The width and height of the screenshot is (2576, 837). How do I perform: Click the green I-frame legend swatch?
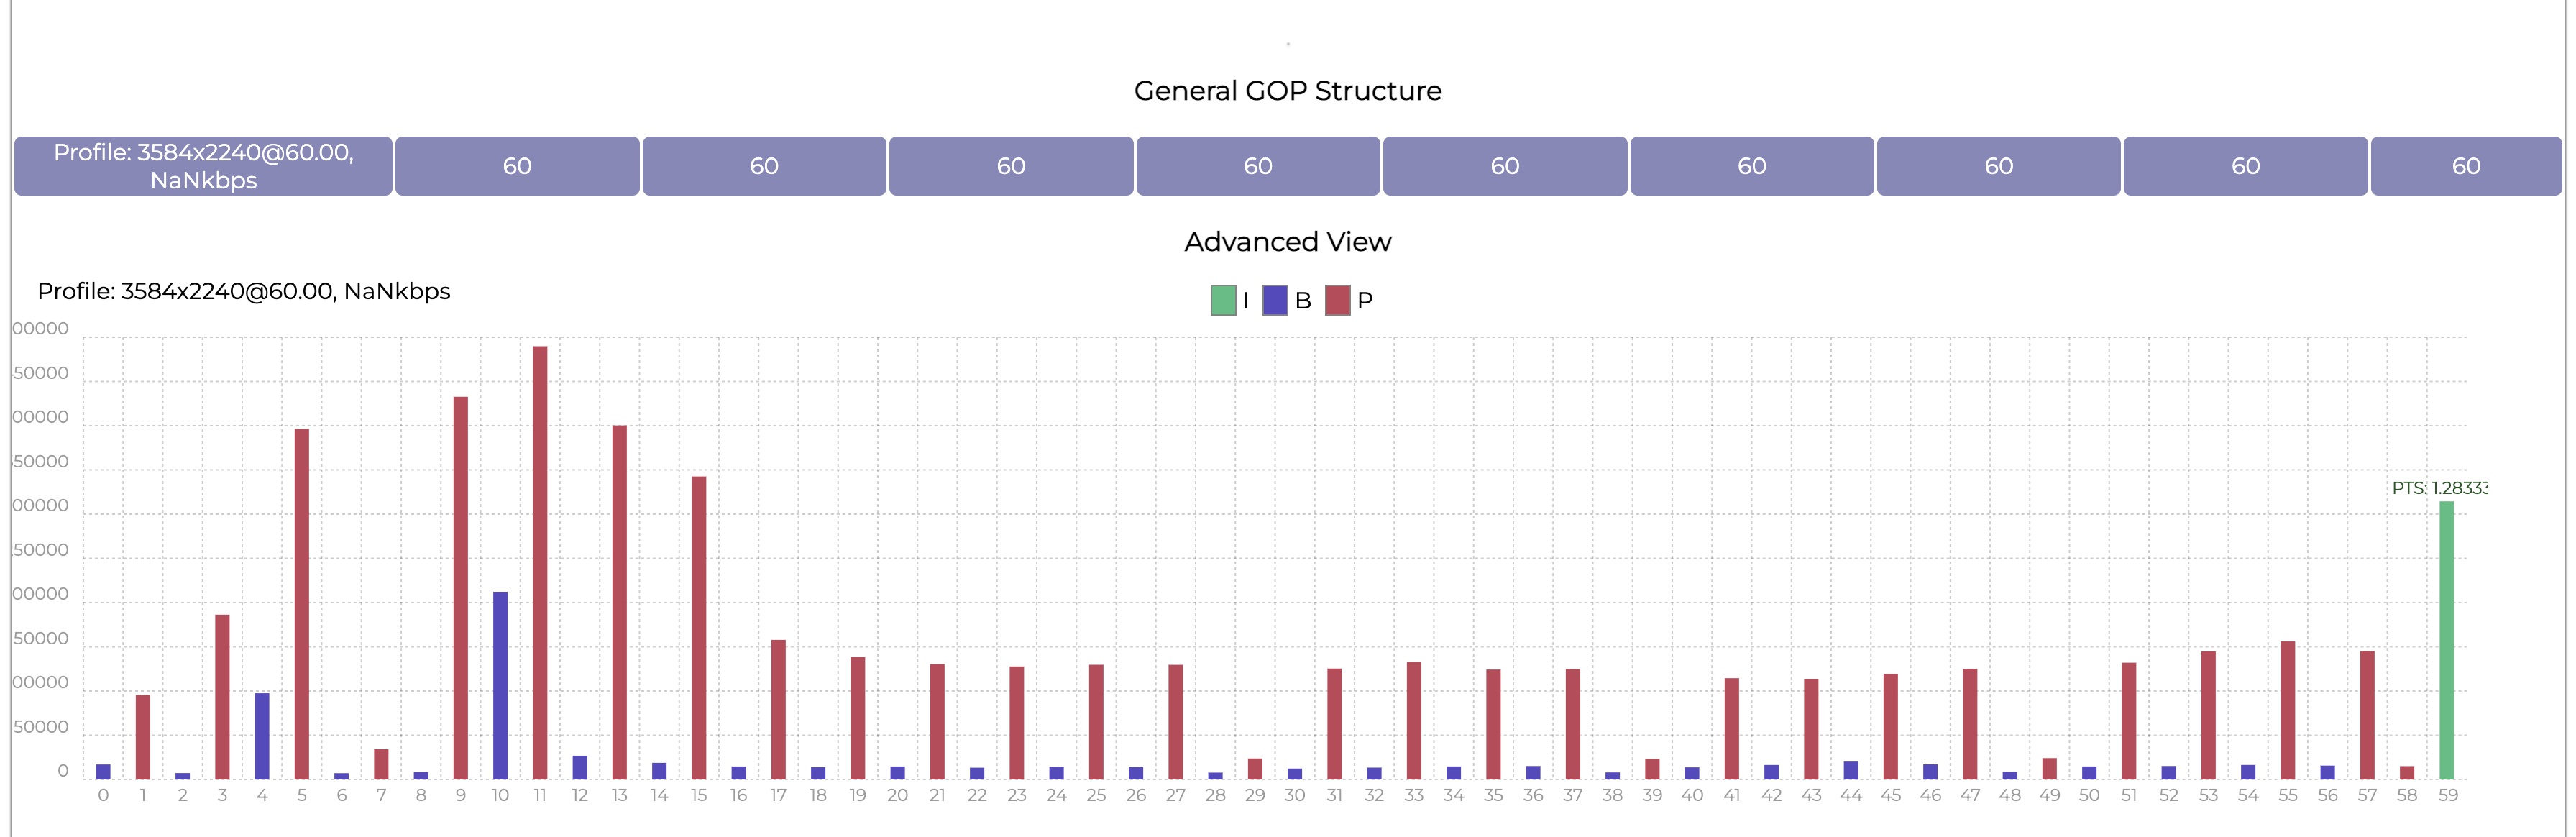[1222, 300]
